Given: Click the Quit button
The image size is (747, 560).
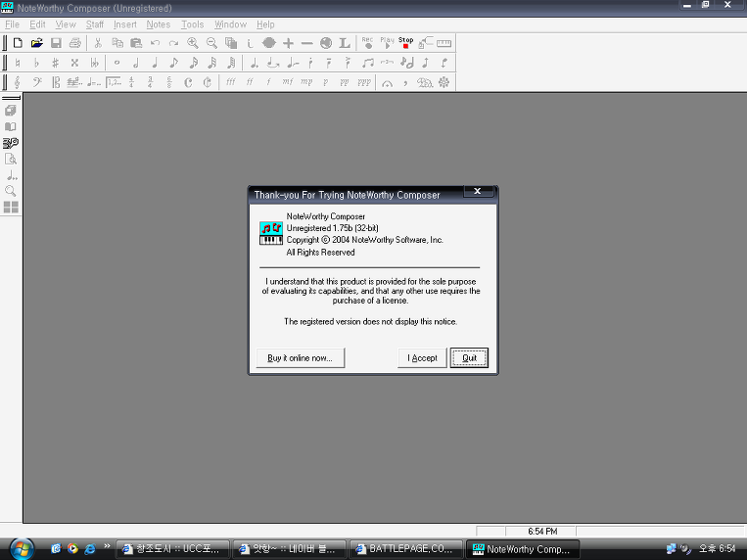Looking at the screenshot, I should point(469,358).
